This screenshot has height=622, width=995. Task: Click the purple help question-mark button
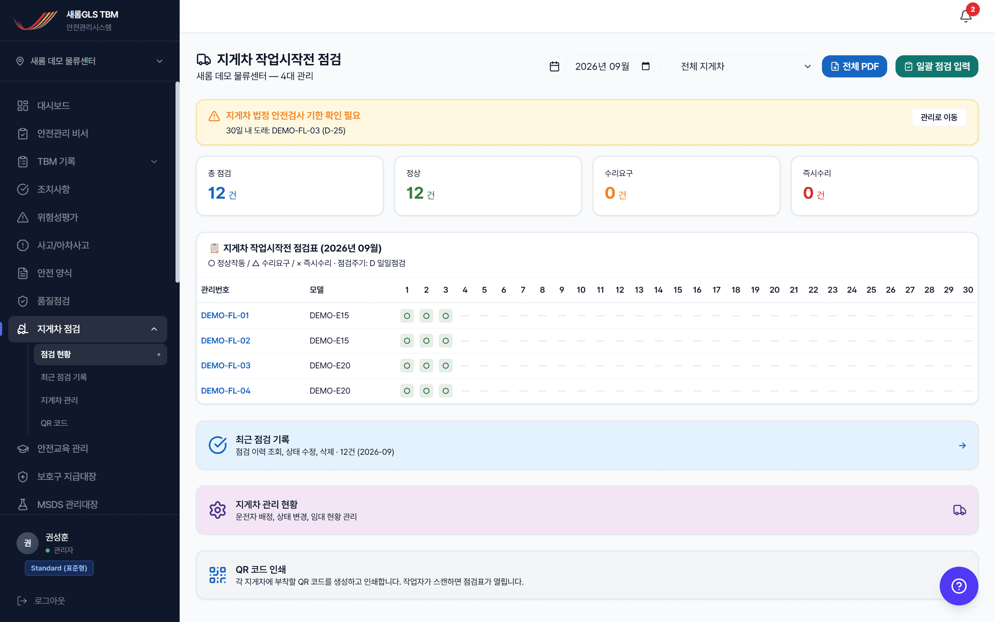pos(958,585)
